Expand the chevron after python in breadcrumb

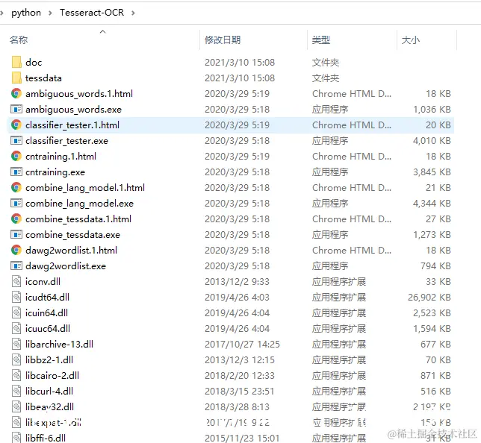point(50,13)
